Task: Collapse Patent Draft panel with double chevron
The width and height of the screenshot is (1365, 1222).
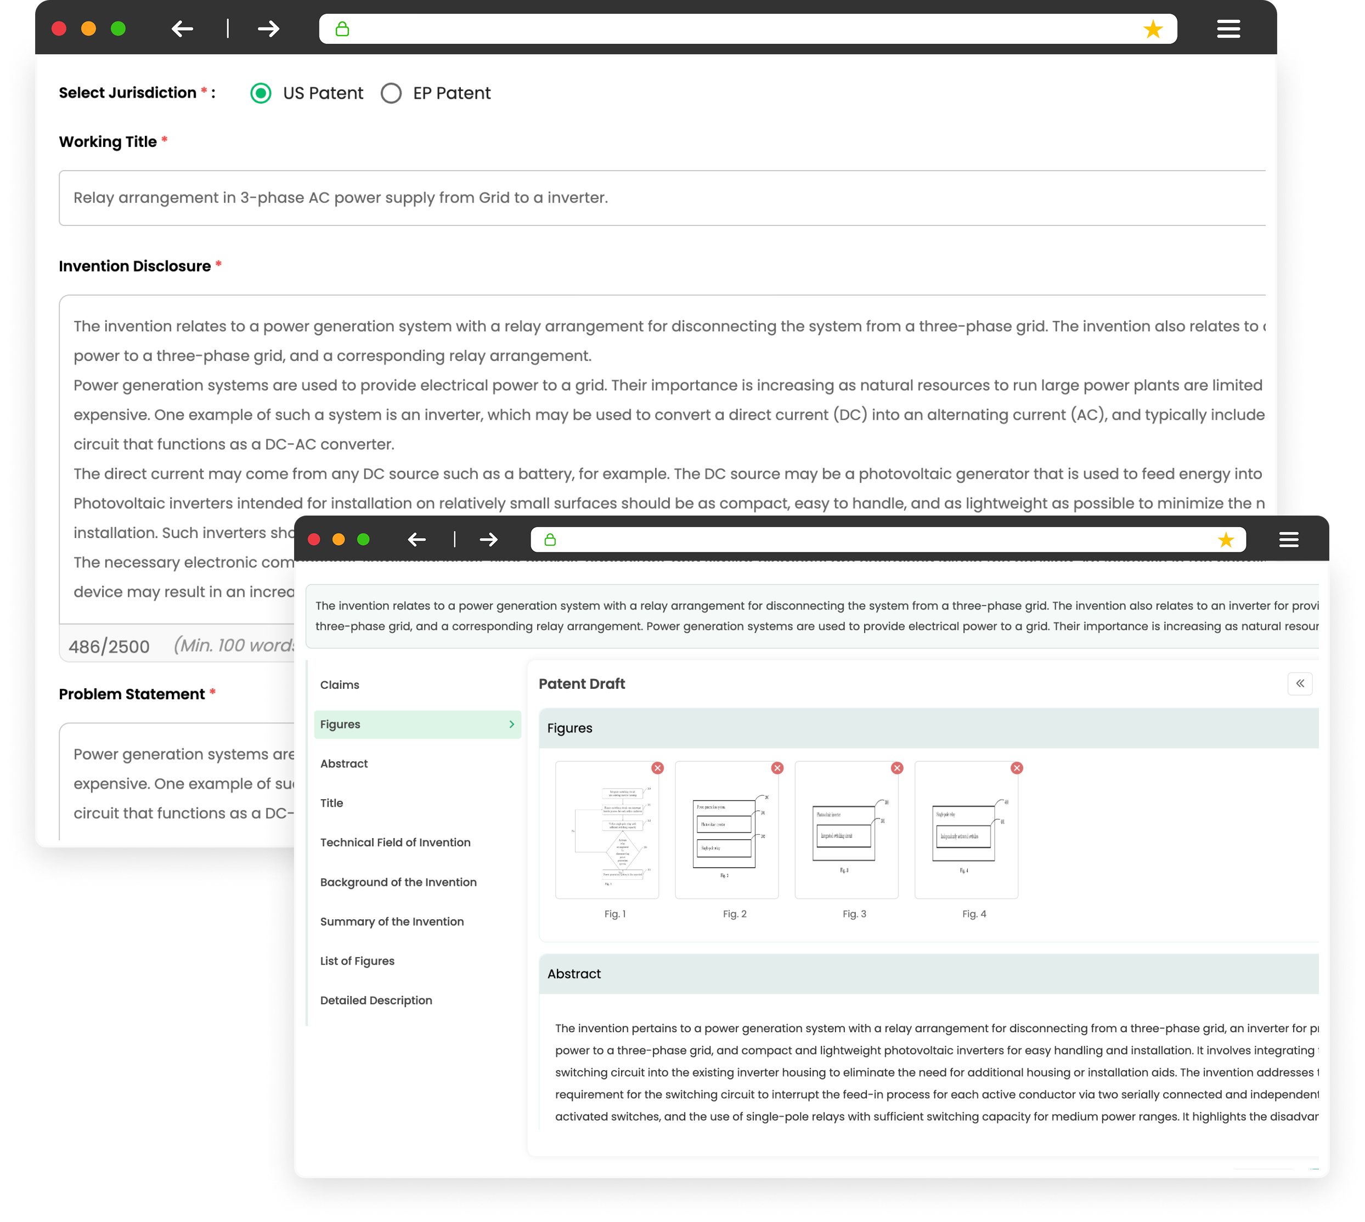Action: coord(1300,683)
